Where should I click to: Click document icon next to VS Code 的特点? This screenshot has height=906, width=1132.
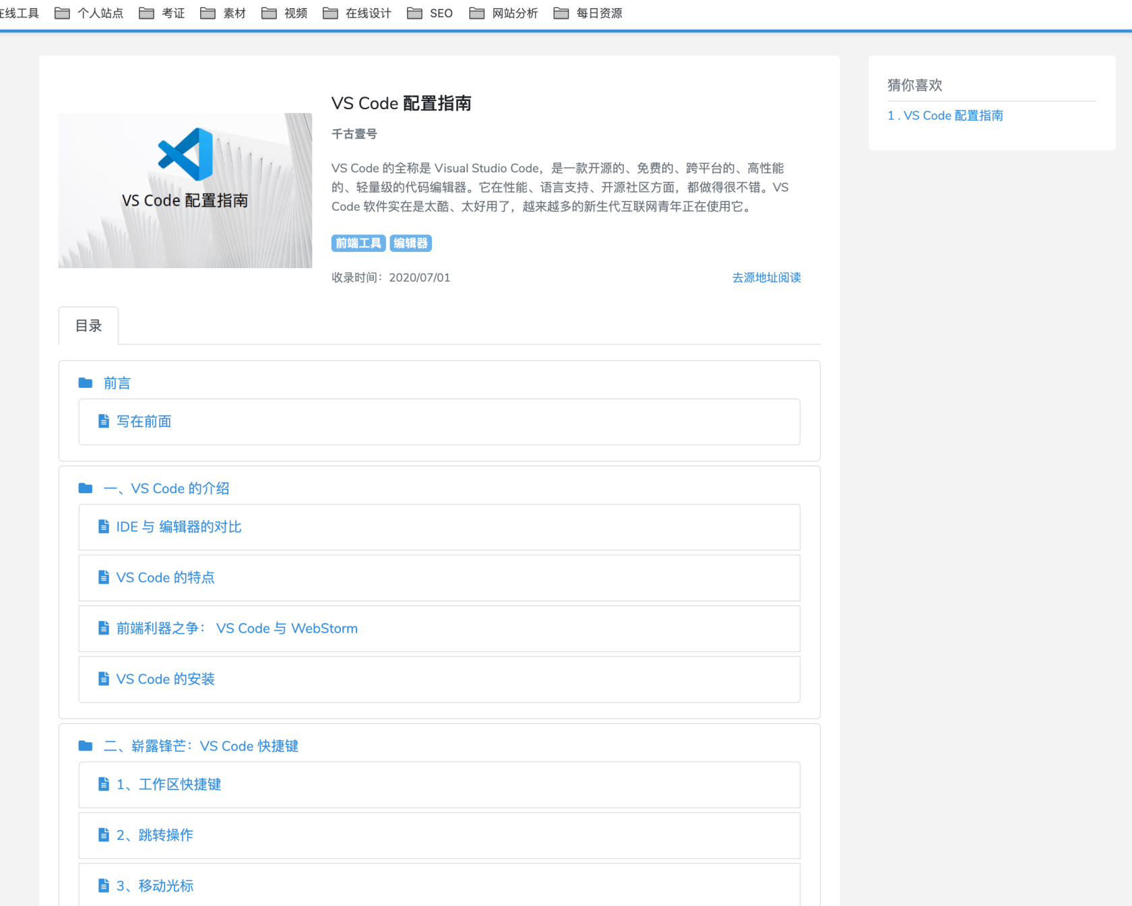(x=104, y=577)
